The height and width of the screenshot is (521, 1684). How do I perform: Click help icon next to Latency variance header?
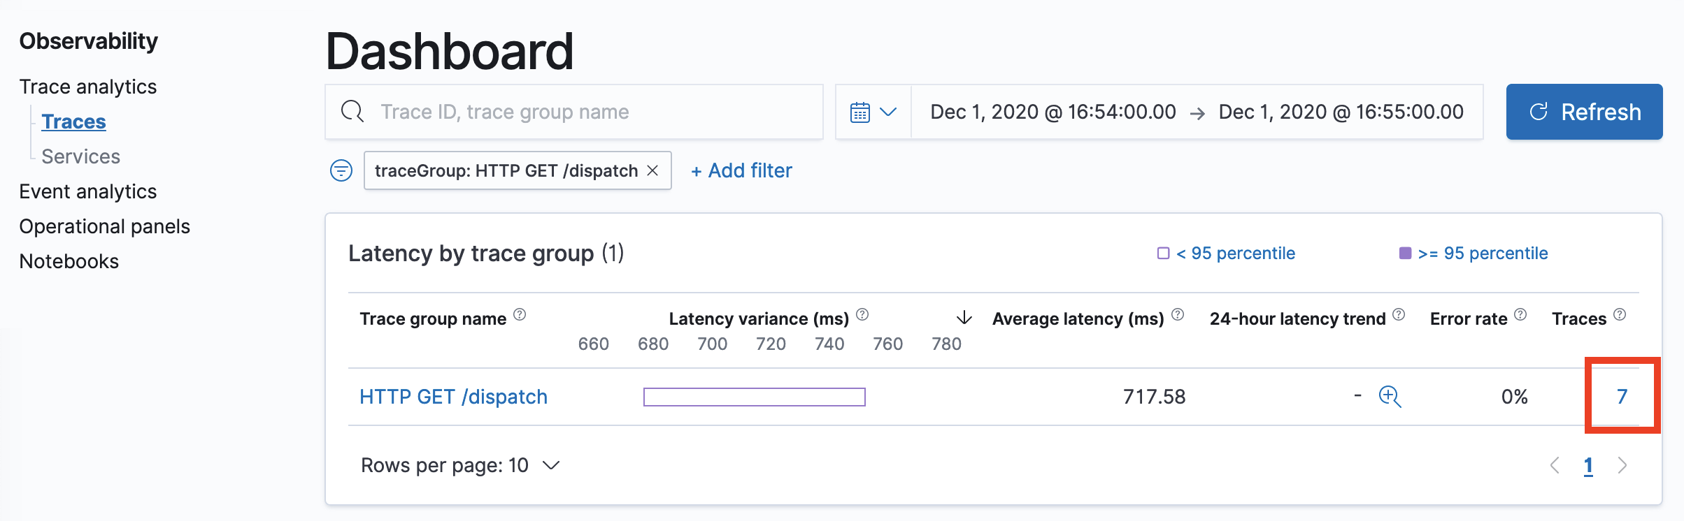862,314
